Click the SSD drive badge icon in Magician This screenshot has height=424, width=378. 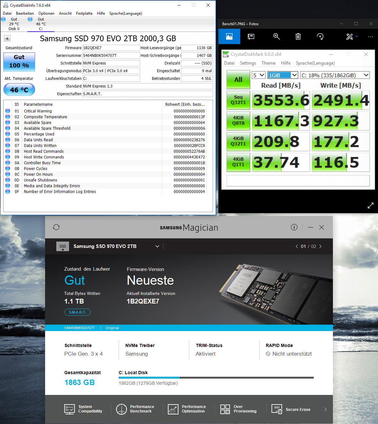(63, 246)
